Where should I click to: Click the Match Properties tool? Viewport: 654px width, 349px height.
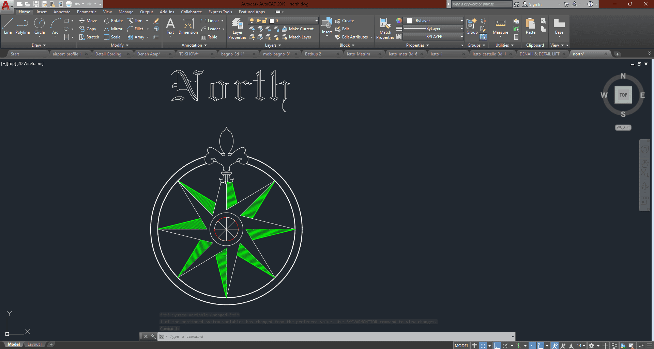pyautogui.click(x=385, y=29)
